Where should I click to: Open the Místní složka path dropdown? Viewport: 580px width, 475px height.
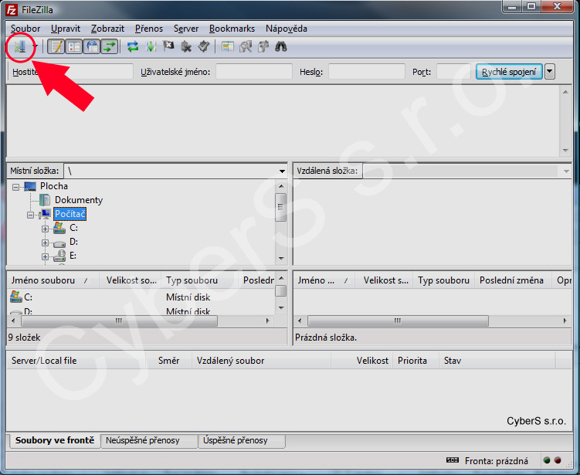point(282,171)
